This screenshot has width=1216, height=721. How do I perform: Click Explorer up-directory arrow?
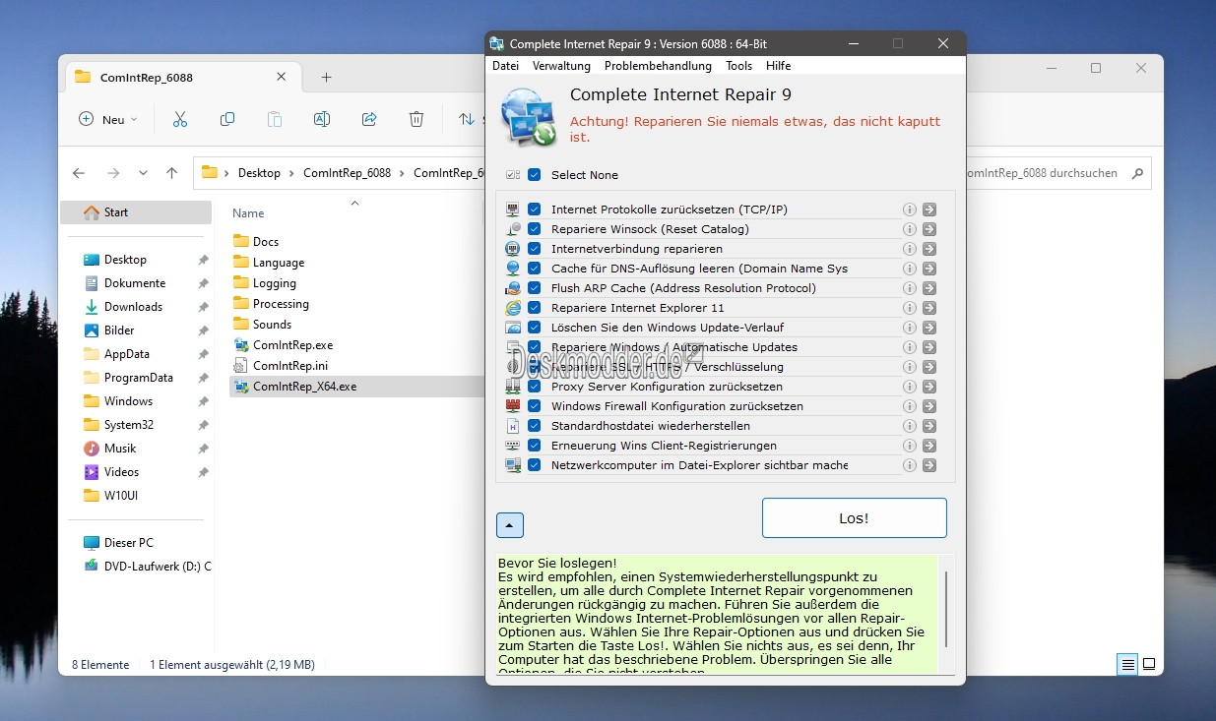[172, 173]
